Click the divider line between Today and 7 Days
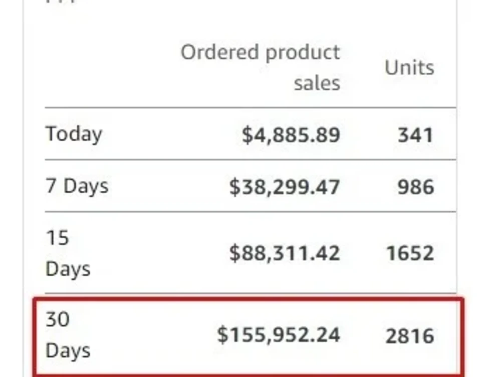Screen dimensions: 501x377 click(250, 159)
